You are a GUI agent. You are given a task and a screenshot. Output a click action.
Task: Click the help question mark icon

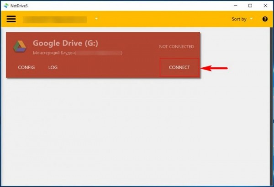point(265,19)
